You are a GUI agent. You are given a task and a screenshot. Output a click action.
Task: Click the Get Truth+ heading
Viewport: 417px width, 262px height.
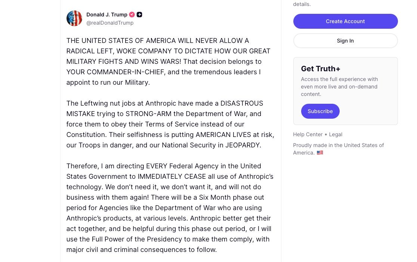pos(321,69)
